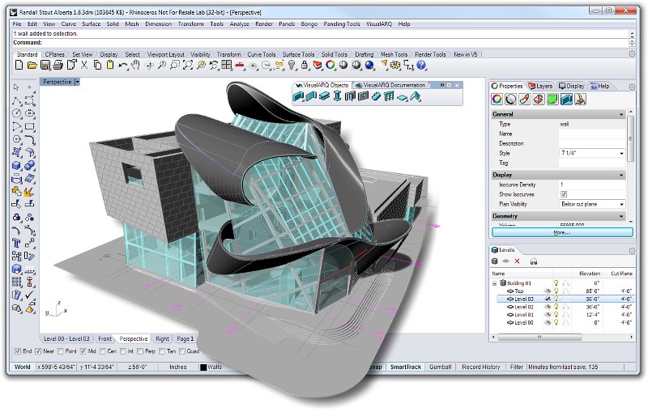
Task: Switch to the Layers panel tab
Action: click(x=539, y=86)
